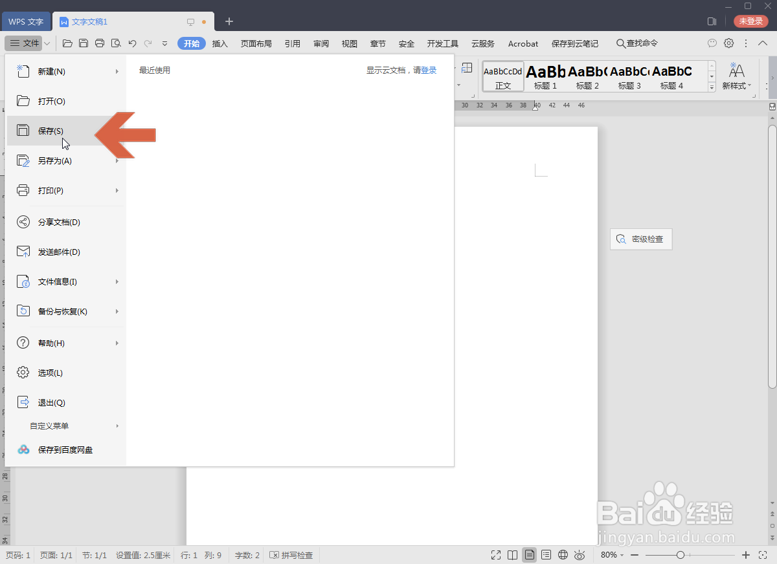Image resolution: width=777 pixels, height=564 pixels.
Task: Select the 正文 style thumbnail
Action: coord(503,76)
